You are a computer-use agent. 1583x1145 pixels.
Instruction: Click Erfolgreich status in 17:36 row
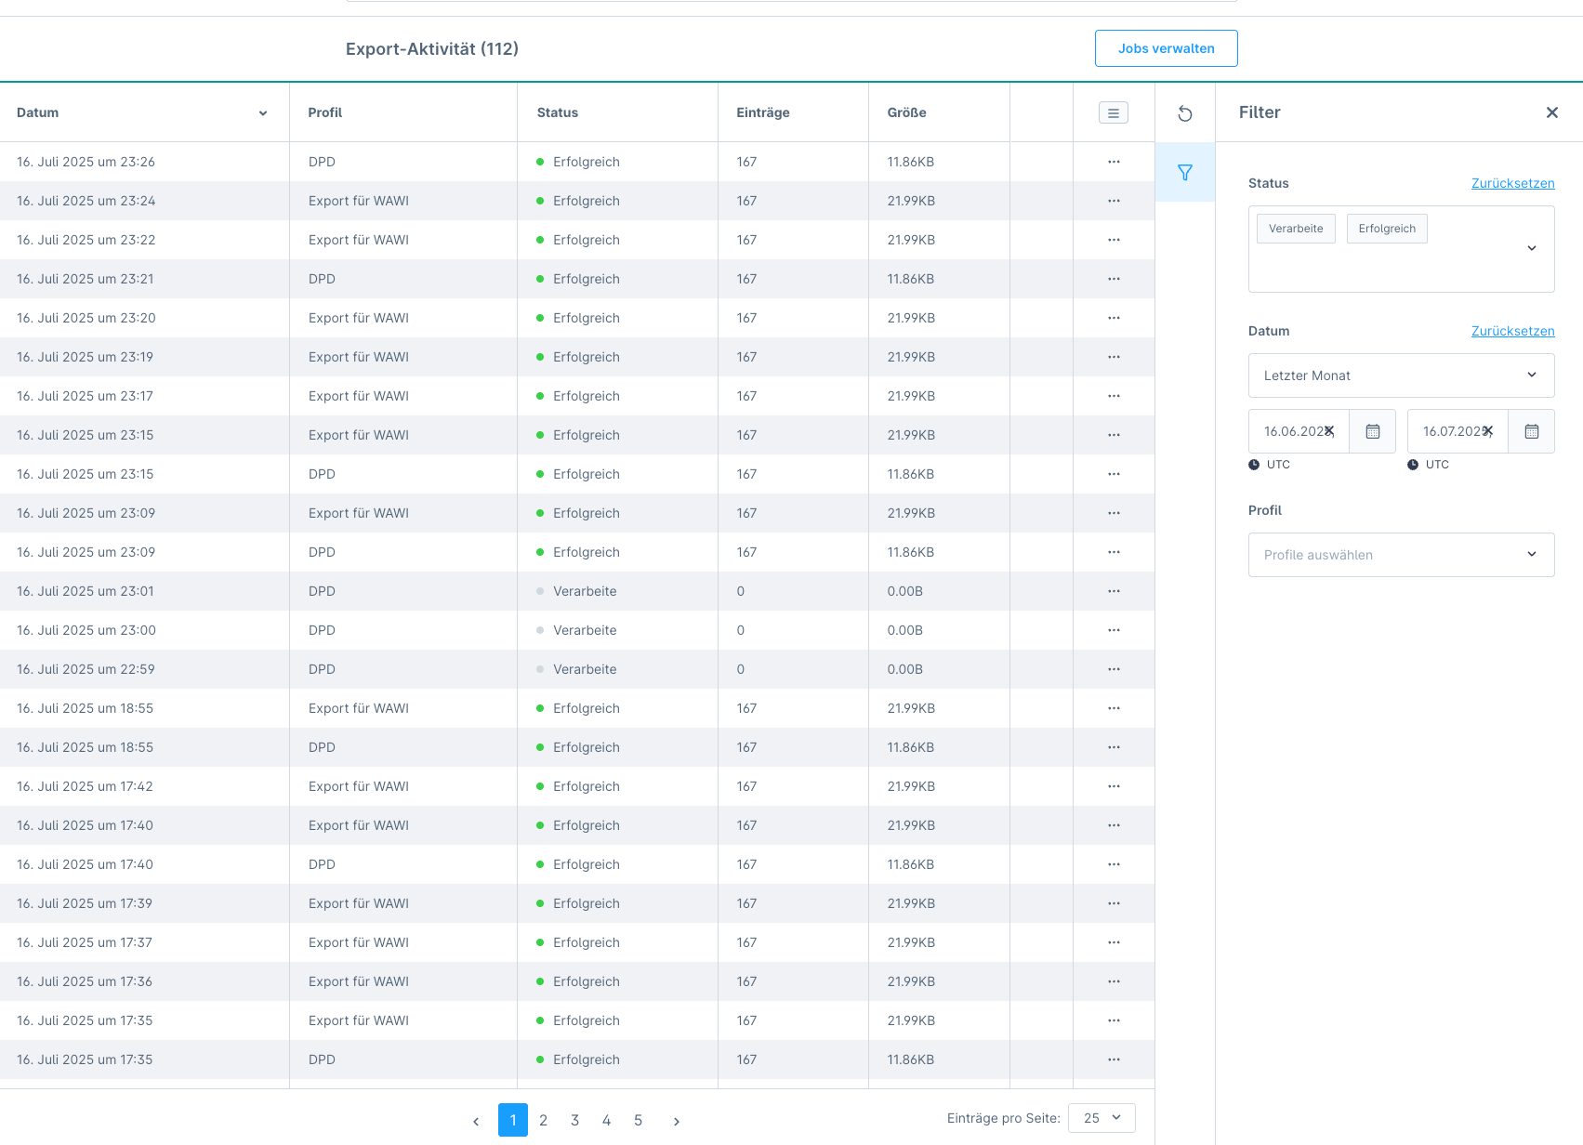click(x=586, y=981)
